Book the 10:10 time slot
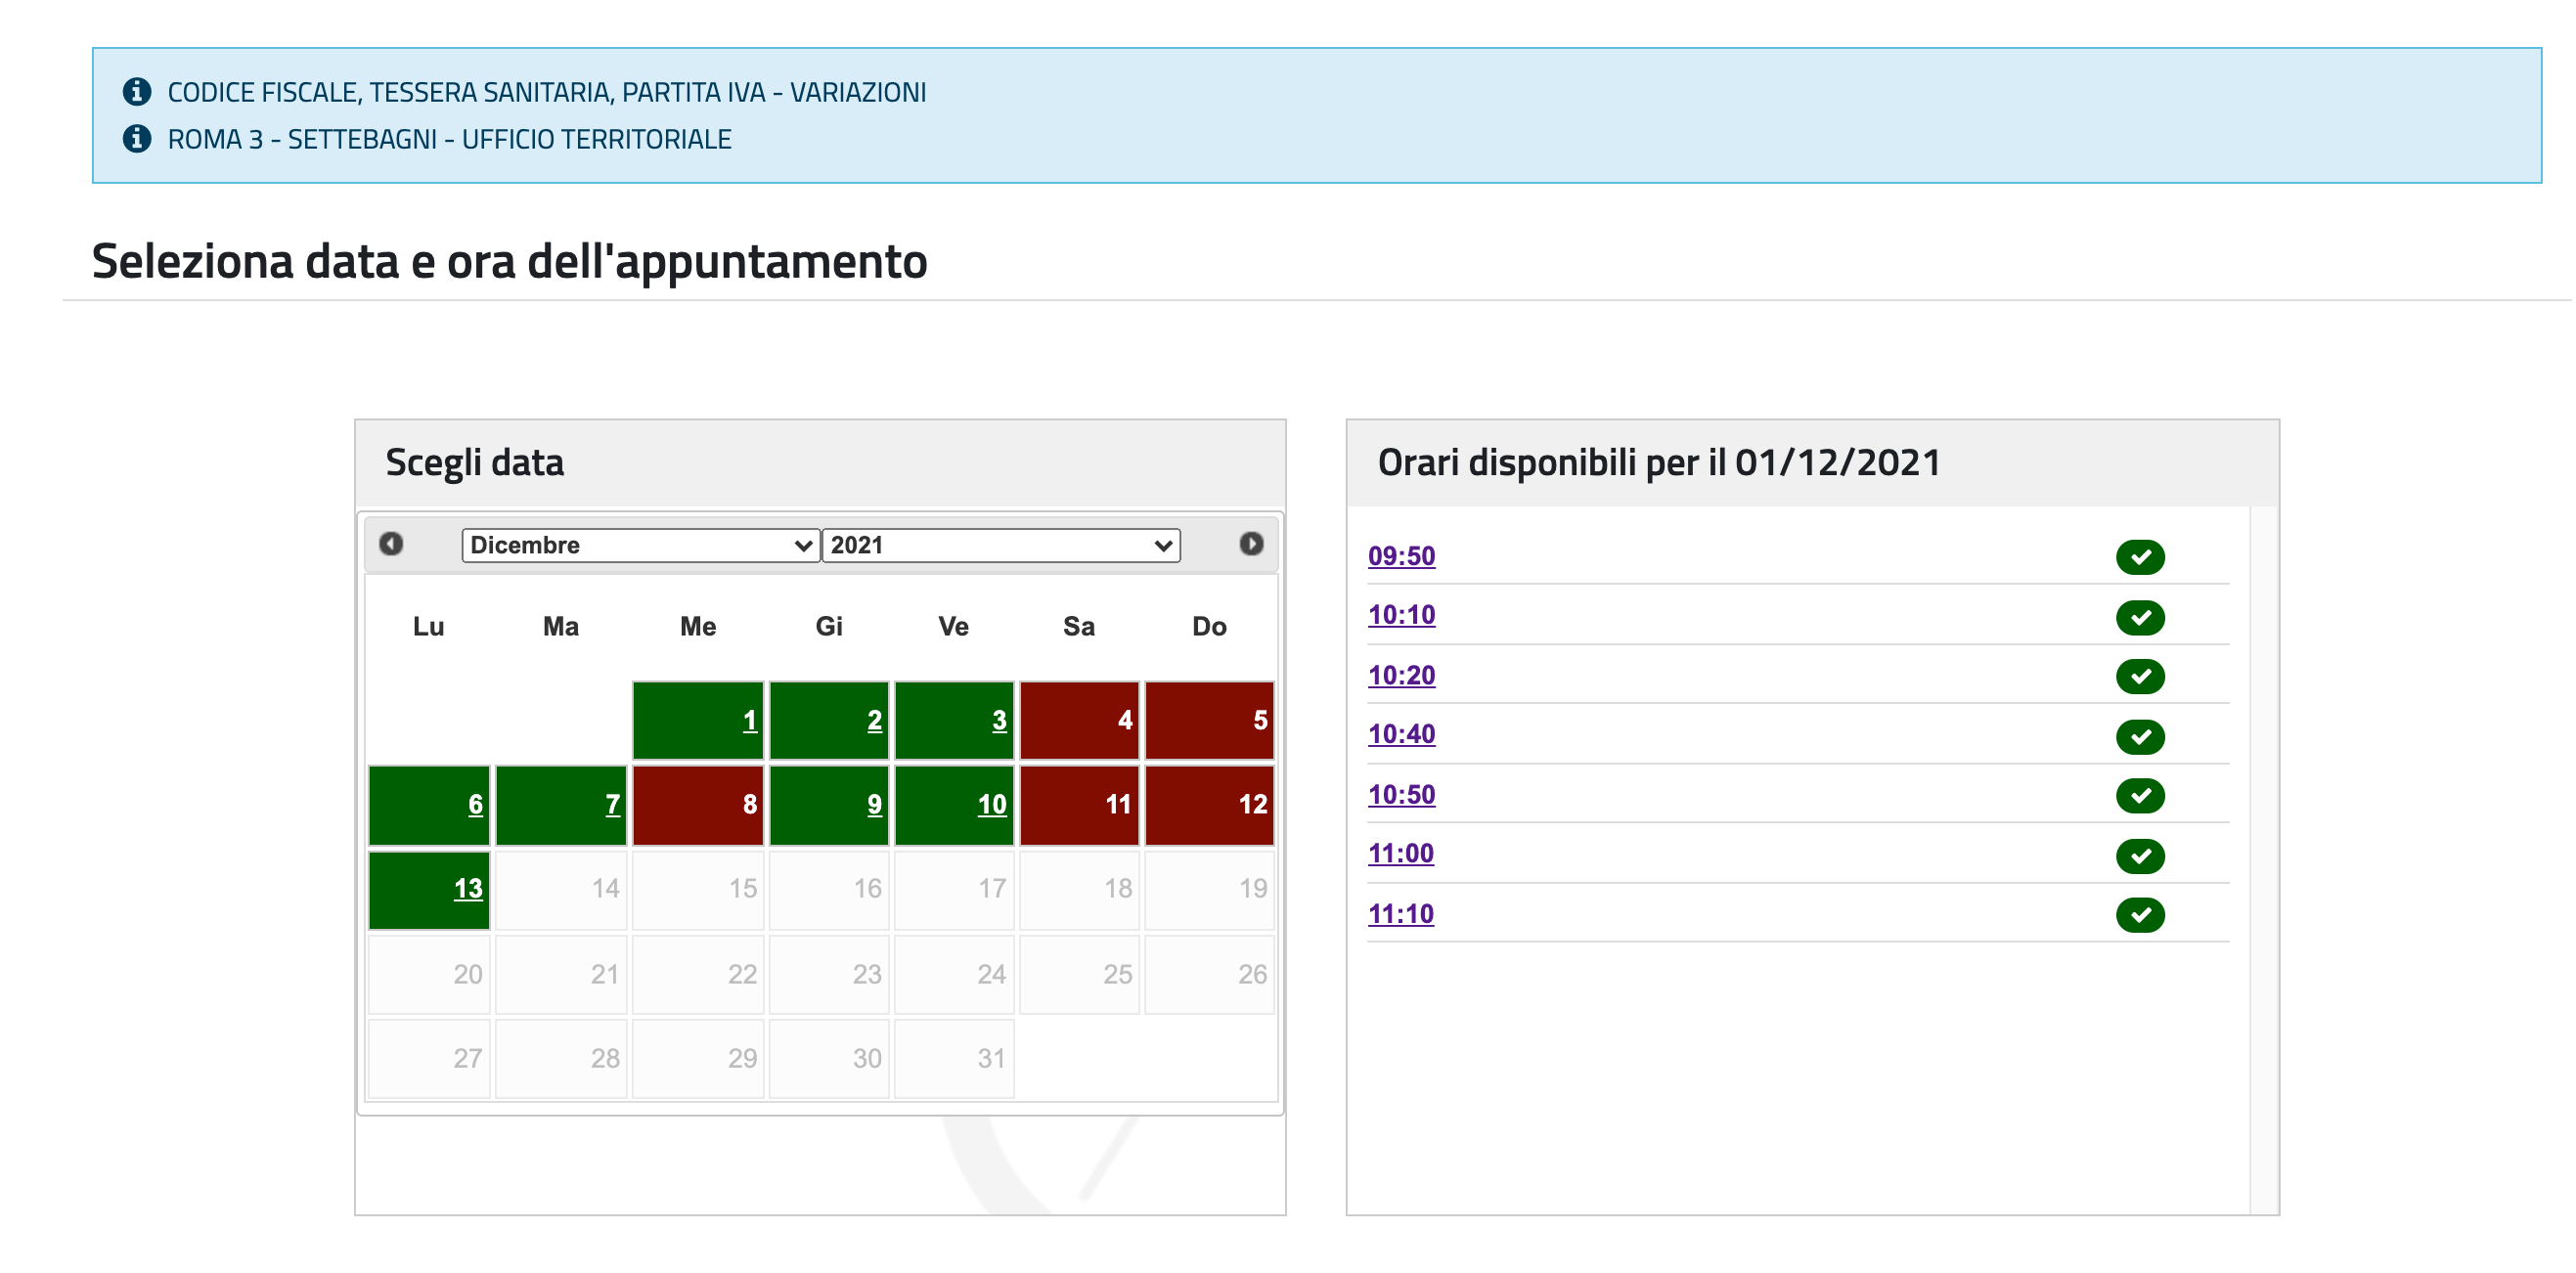 pos(1401,615)
